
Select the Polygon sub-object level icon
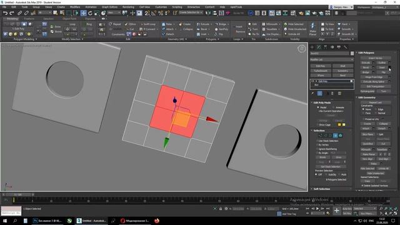pyautogui.click(x=336, y=136)
